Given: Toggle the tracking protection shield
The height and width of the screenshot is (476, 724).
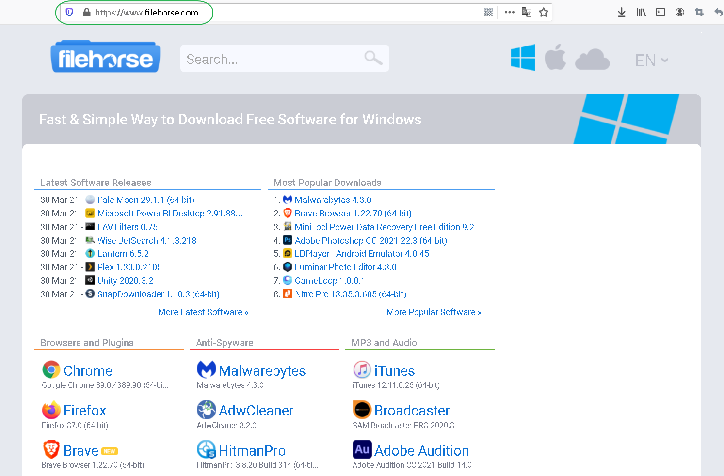Looking at the screenshot, I should (69, 13).
